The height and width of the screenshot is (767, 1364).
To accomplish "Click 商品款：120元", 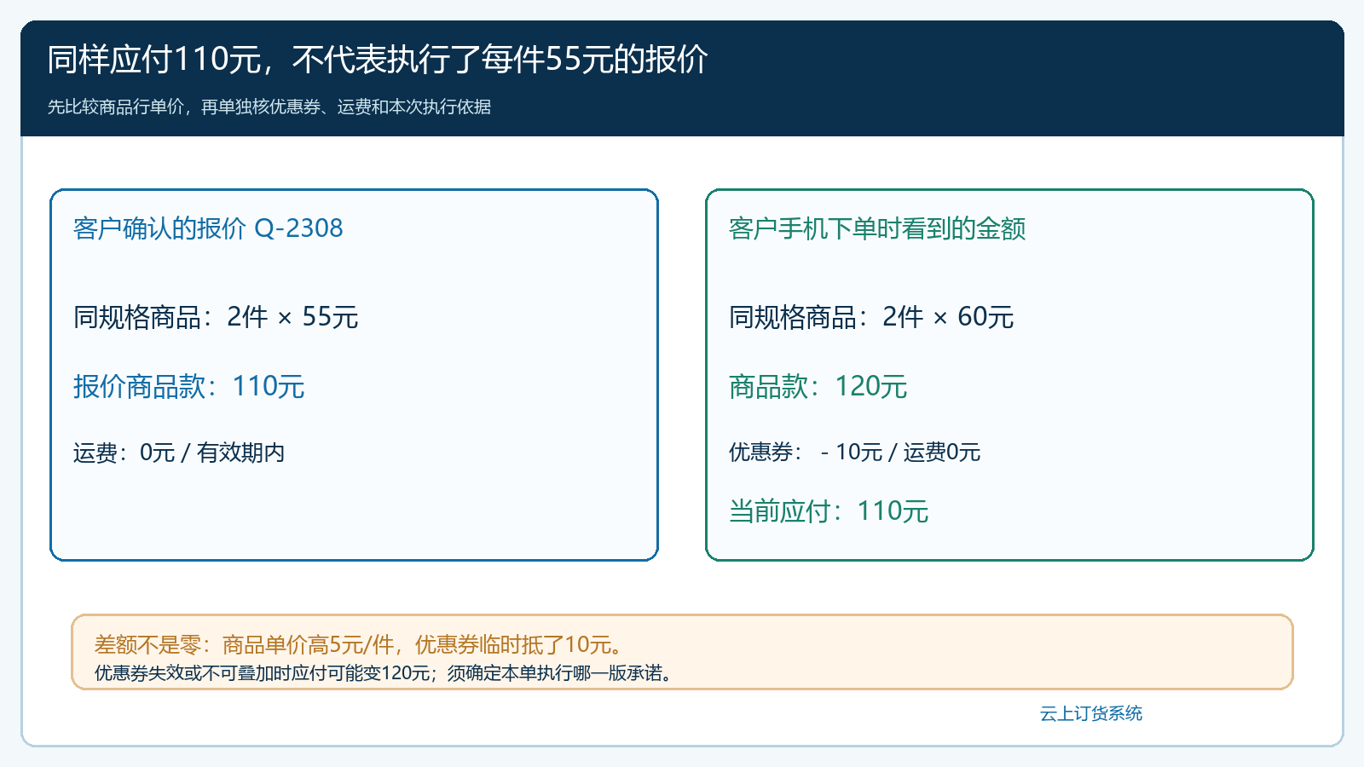I will click(x=818, y=386).
